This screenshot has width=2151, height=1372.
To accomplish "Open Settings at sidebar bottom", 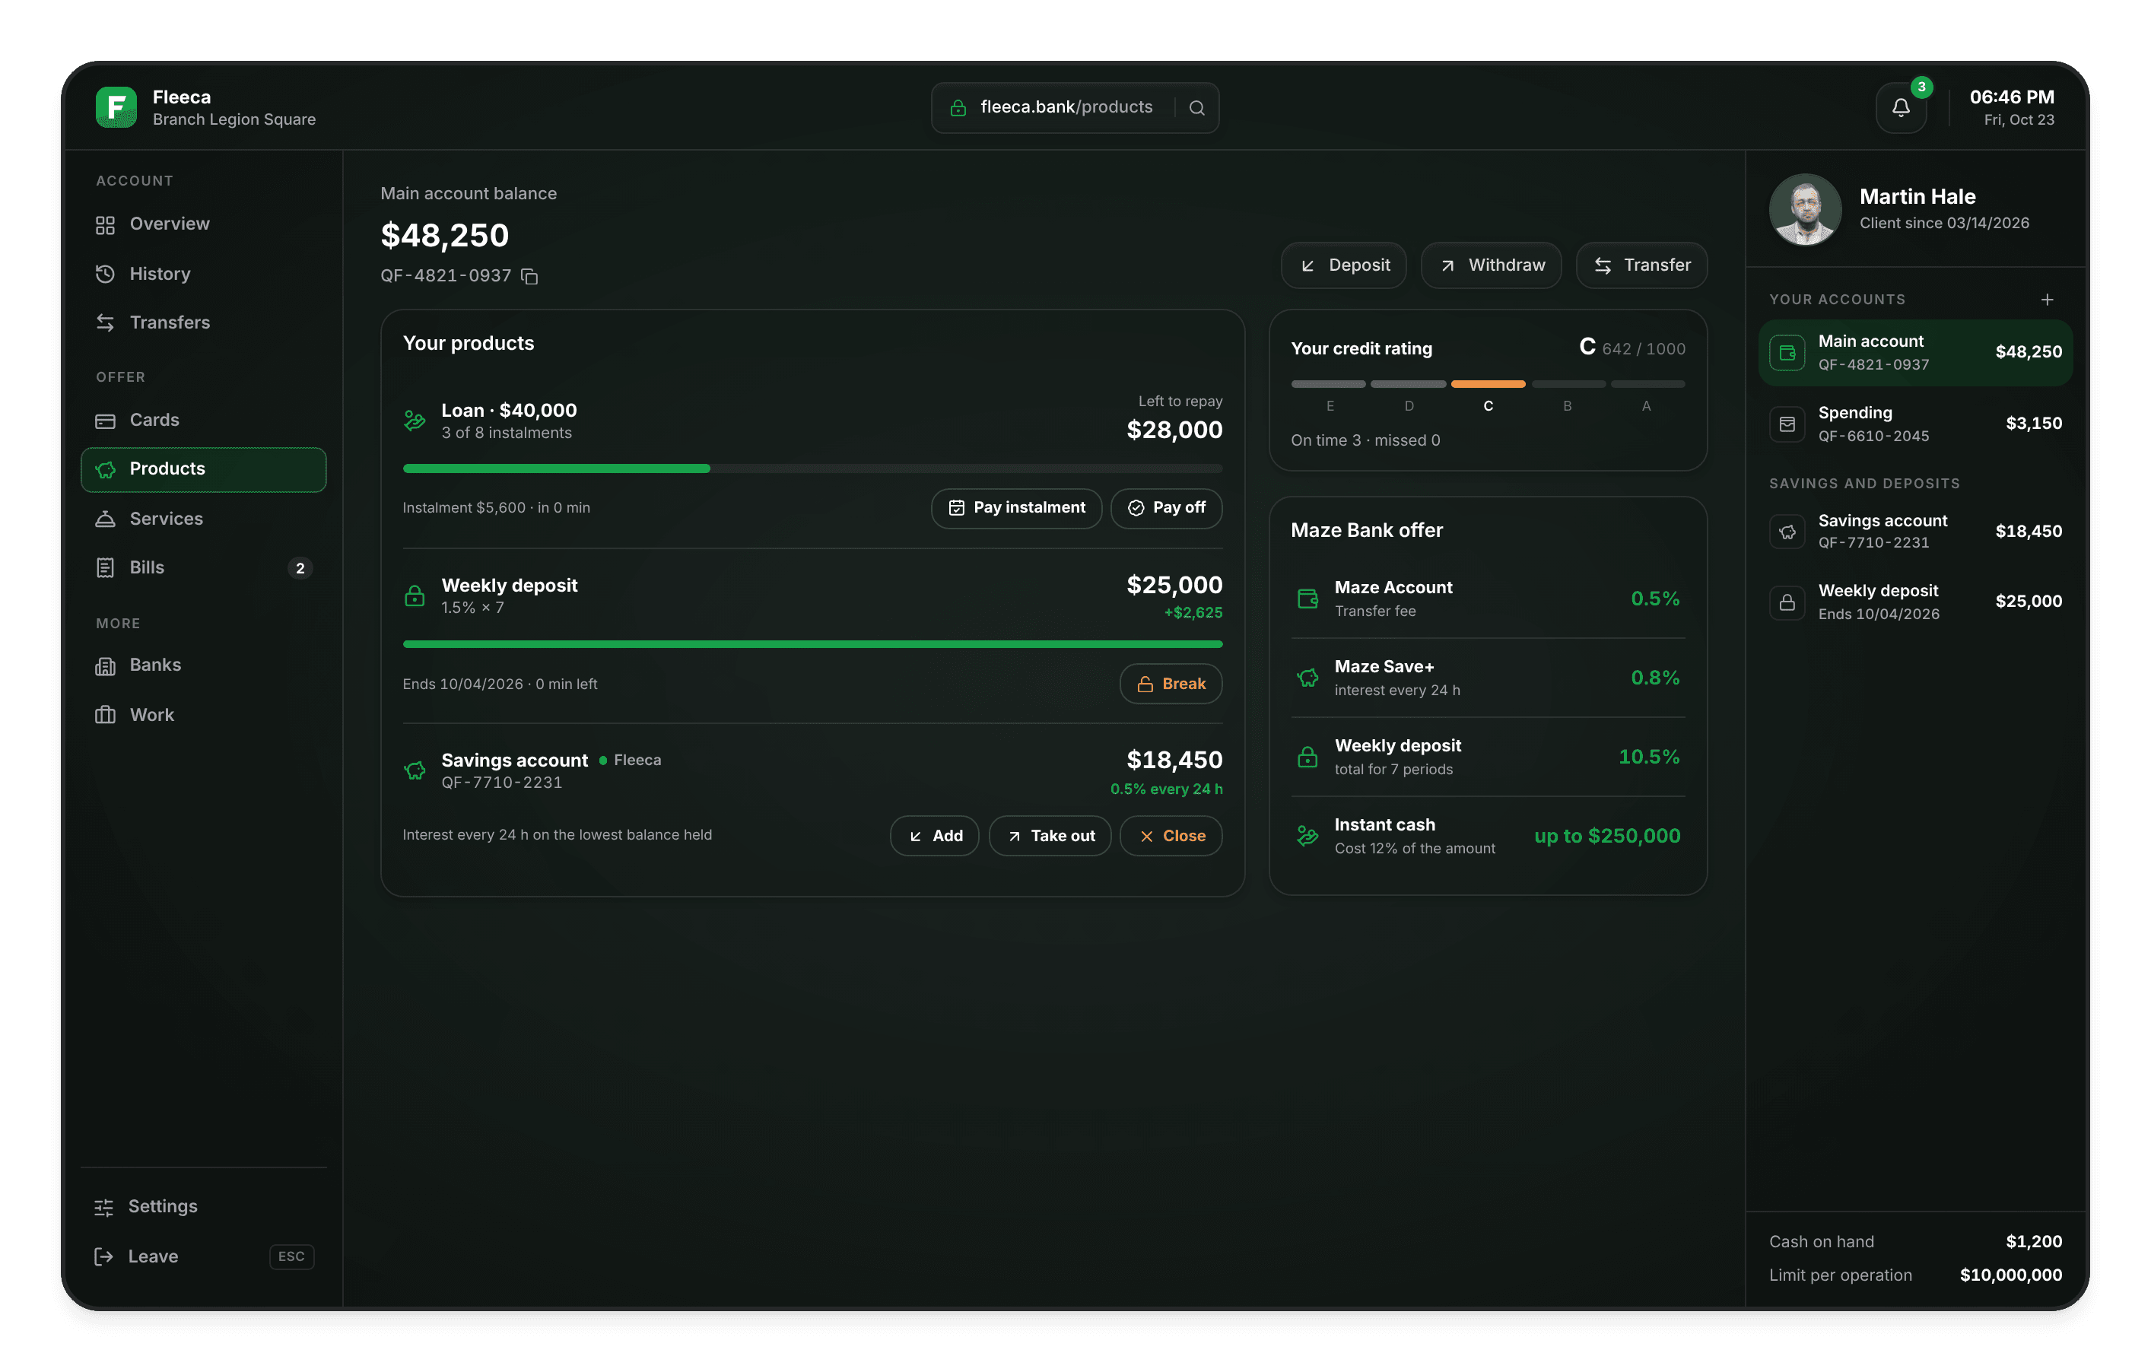I will [204, 1207].
